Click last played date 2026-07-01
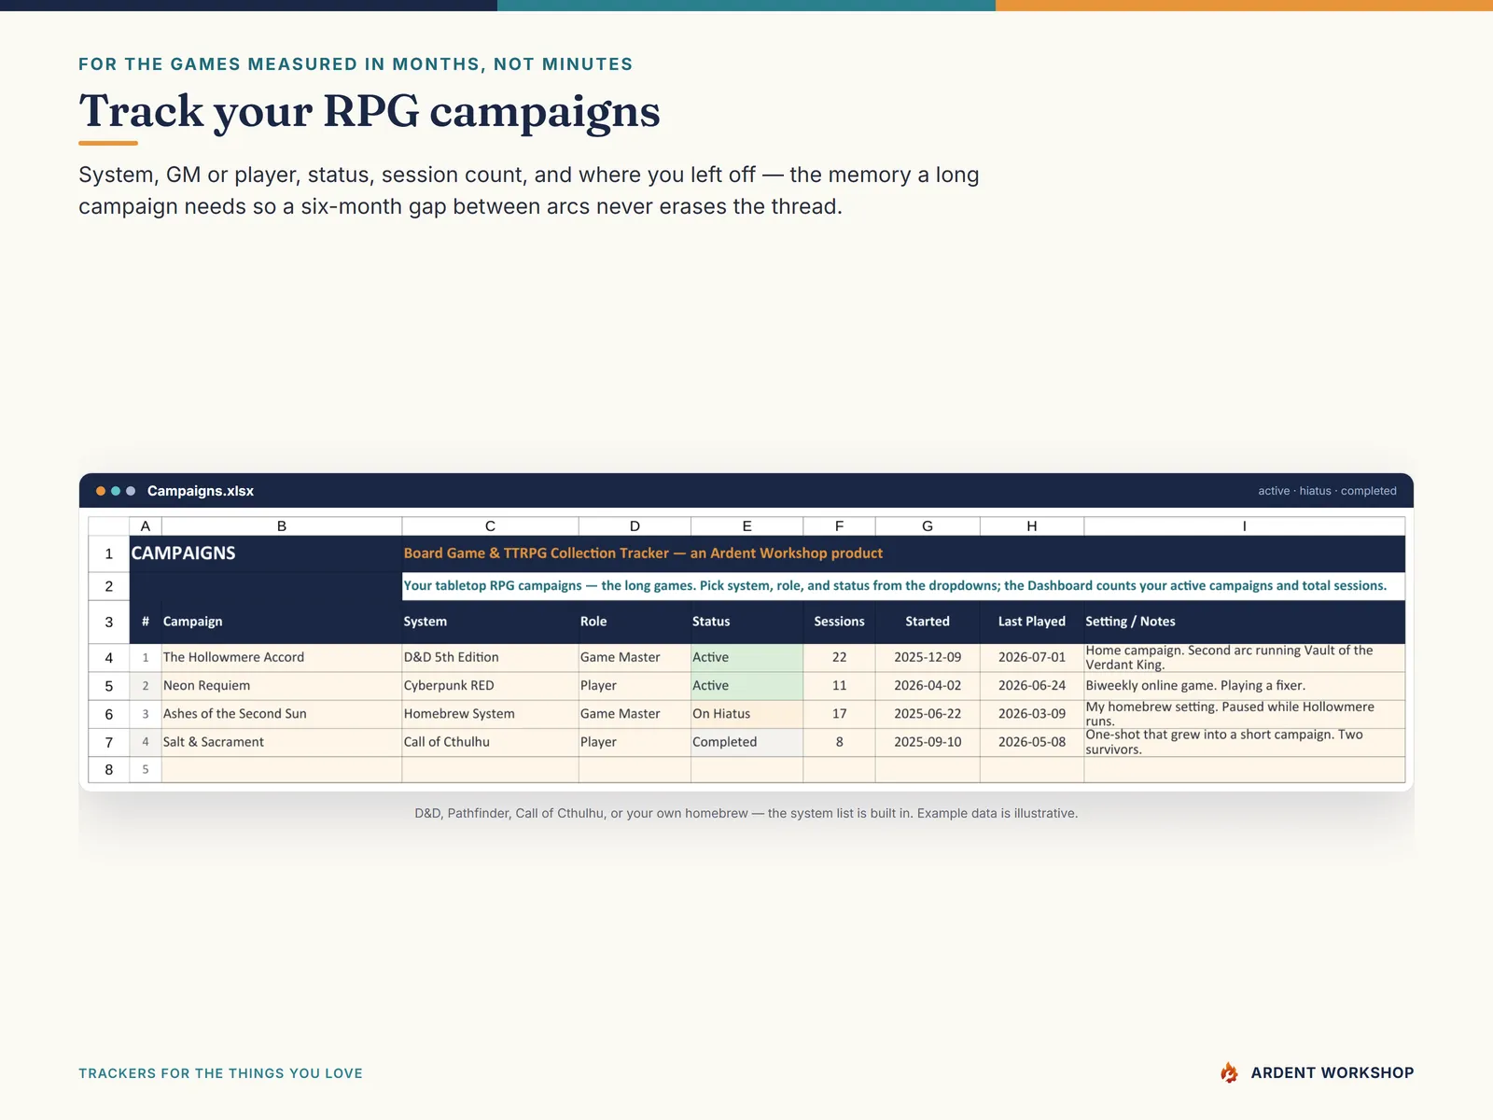The width and height of the screenshot is (1493, 1120). click(x=1032, y=658)
